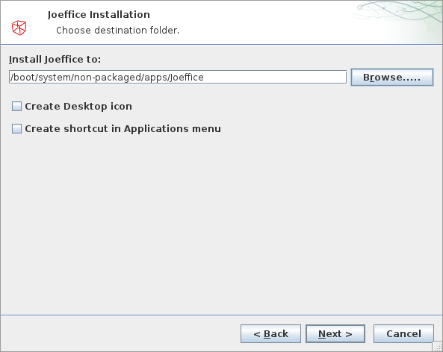This screenshot has width=443, height=352.
Task: Click the 'Create Desktop icon' label text
Action: coord(78,107)
